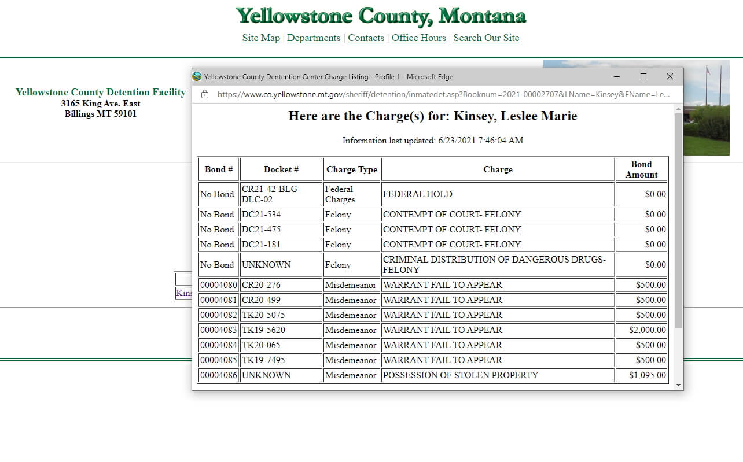This screenshot has width=743, height=462.
Task: Click the partially hidden Kinsey inmate link
Action: (x=183, y=293)
